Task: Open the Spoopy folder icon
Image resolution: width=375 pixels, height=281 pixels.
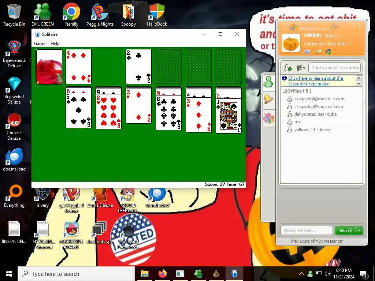Action: 129,14
